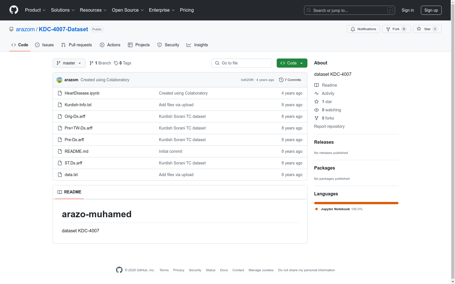Click the GitHub logo in the footer

pos(119,270)
